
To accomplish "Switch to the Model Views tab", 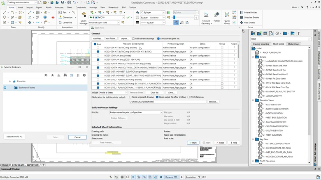I will (x=293, y=44).
